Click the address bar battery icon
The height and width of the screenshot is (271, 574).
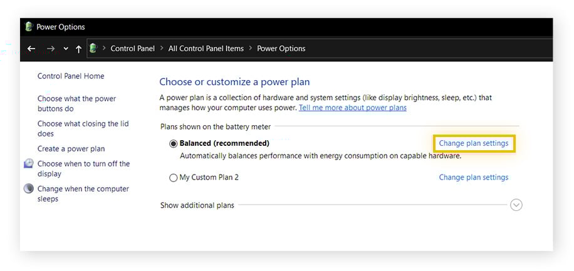point(93,48)
